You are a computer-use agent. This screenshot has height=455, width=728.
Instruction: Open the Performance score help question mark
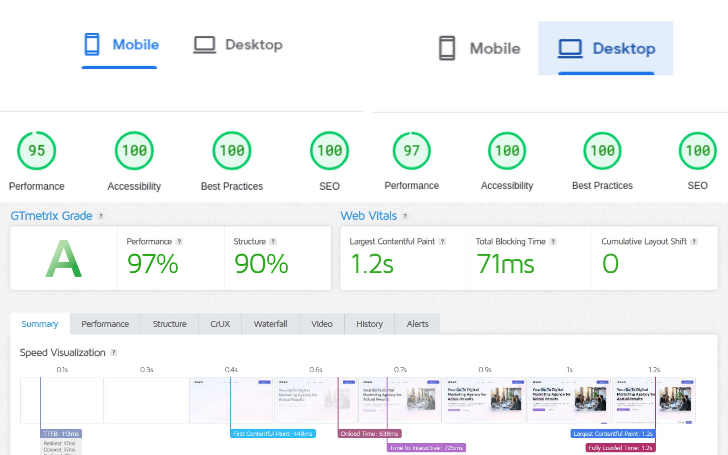pos(179,242)
